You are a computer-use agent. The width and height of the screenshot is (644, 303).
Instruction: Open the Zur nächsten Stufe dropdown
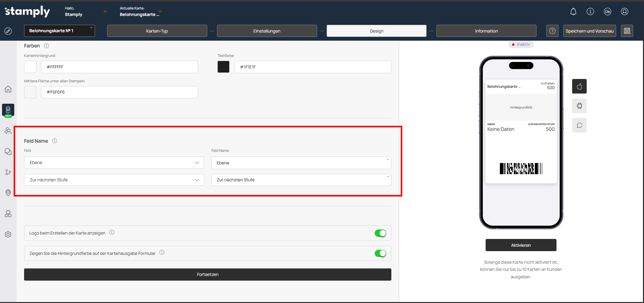[114, 180]
